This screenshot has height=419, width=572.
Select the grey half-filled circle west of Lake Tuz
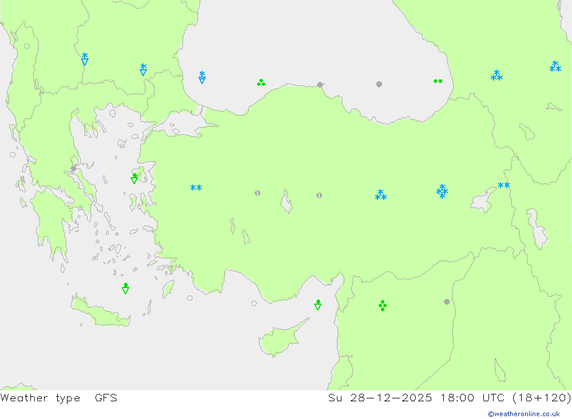tap(257, 193)
